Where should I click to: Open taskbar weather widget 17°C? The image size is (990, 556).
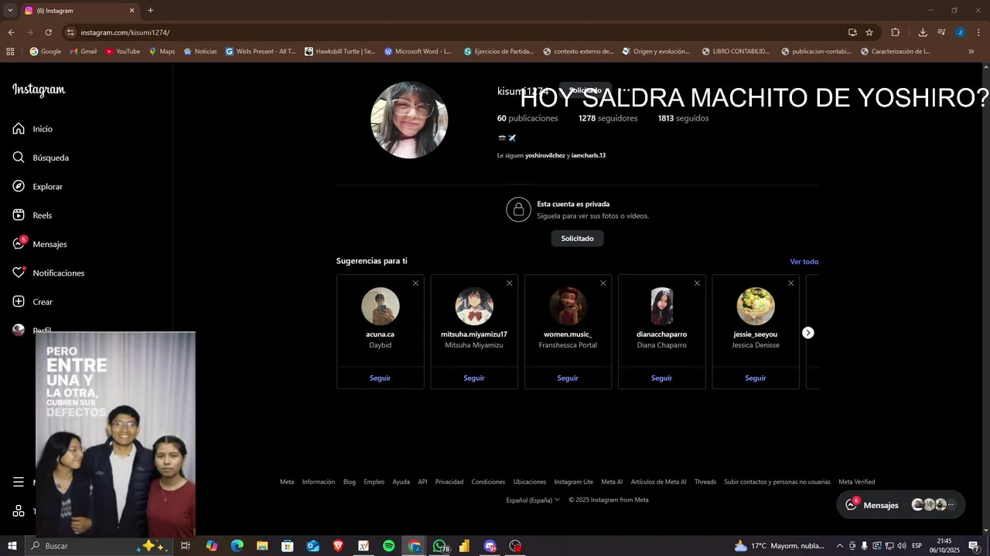tap(778, 546)
